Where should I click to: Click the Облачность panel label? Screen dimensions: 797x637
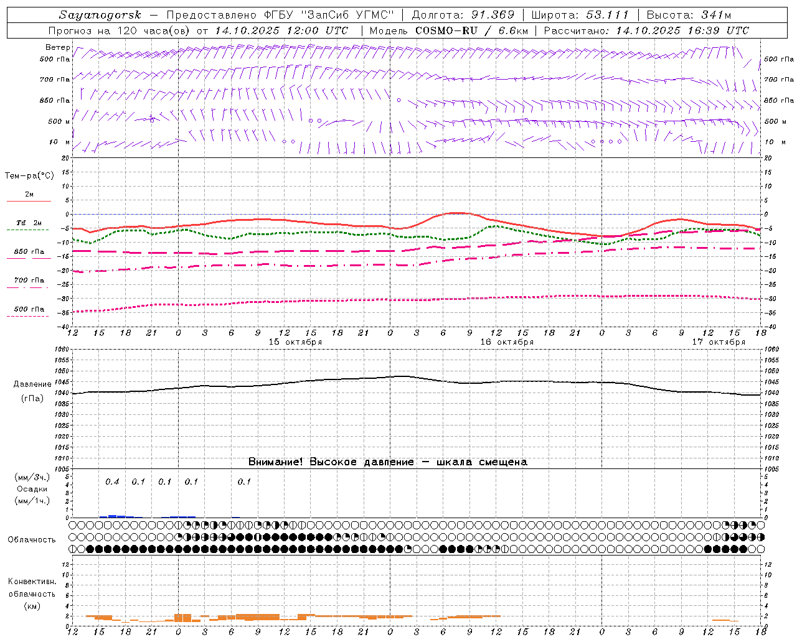point(31,539)
